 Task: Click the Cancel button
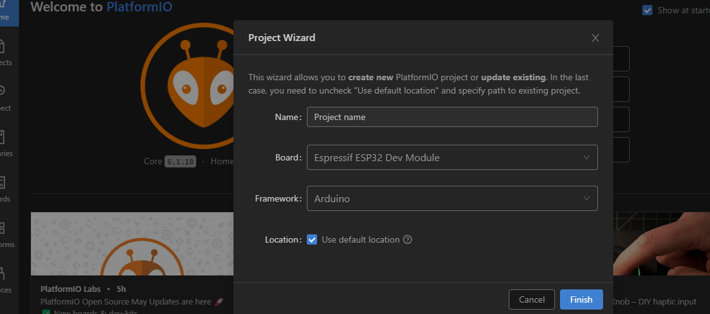coord(532,299)
